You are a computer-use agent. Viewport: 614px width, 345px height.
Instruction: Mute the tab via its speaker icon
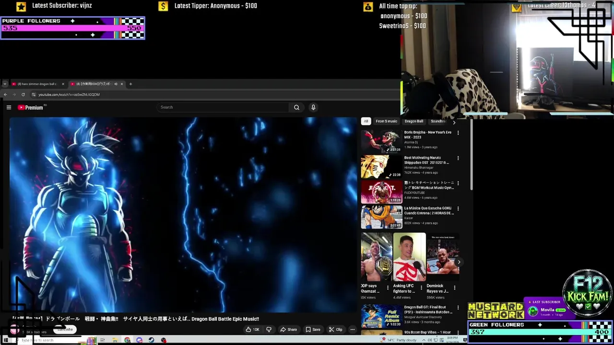point(116,84)
